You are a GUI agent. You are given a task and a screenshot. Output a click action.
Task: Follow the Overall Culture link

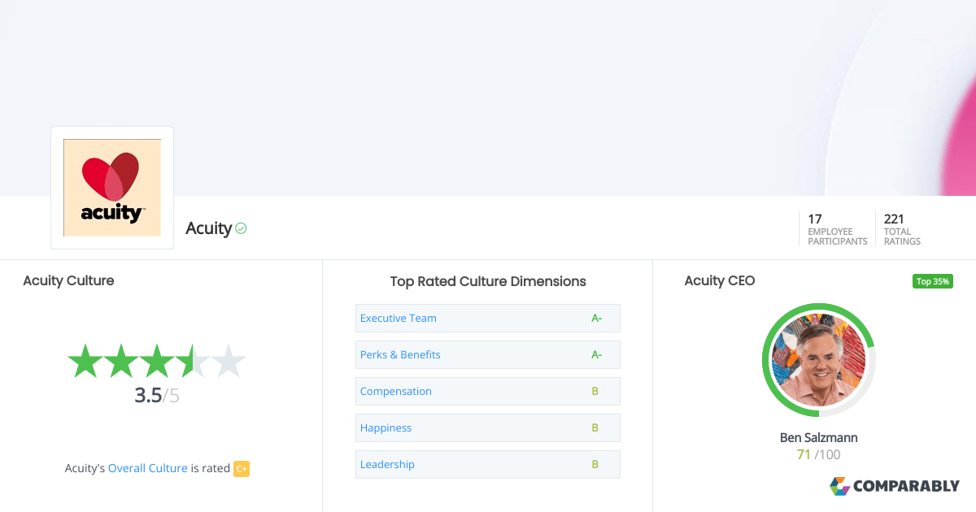pyautogui.click(x=148, y=468)
